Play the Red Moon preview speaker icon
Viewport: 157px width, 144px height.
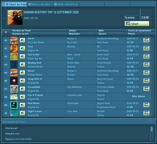[x=22, y=105]
